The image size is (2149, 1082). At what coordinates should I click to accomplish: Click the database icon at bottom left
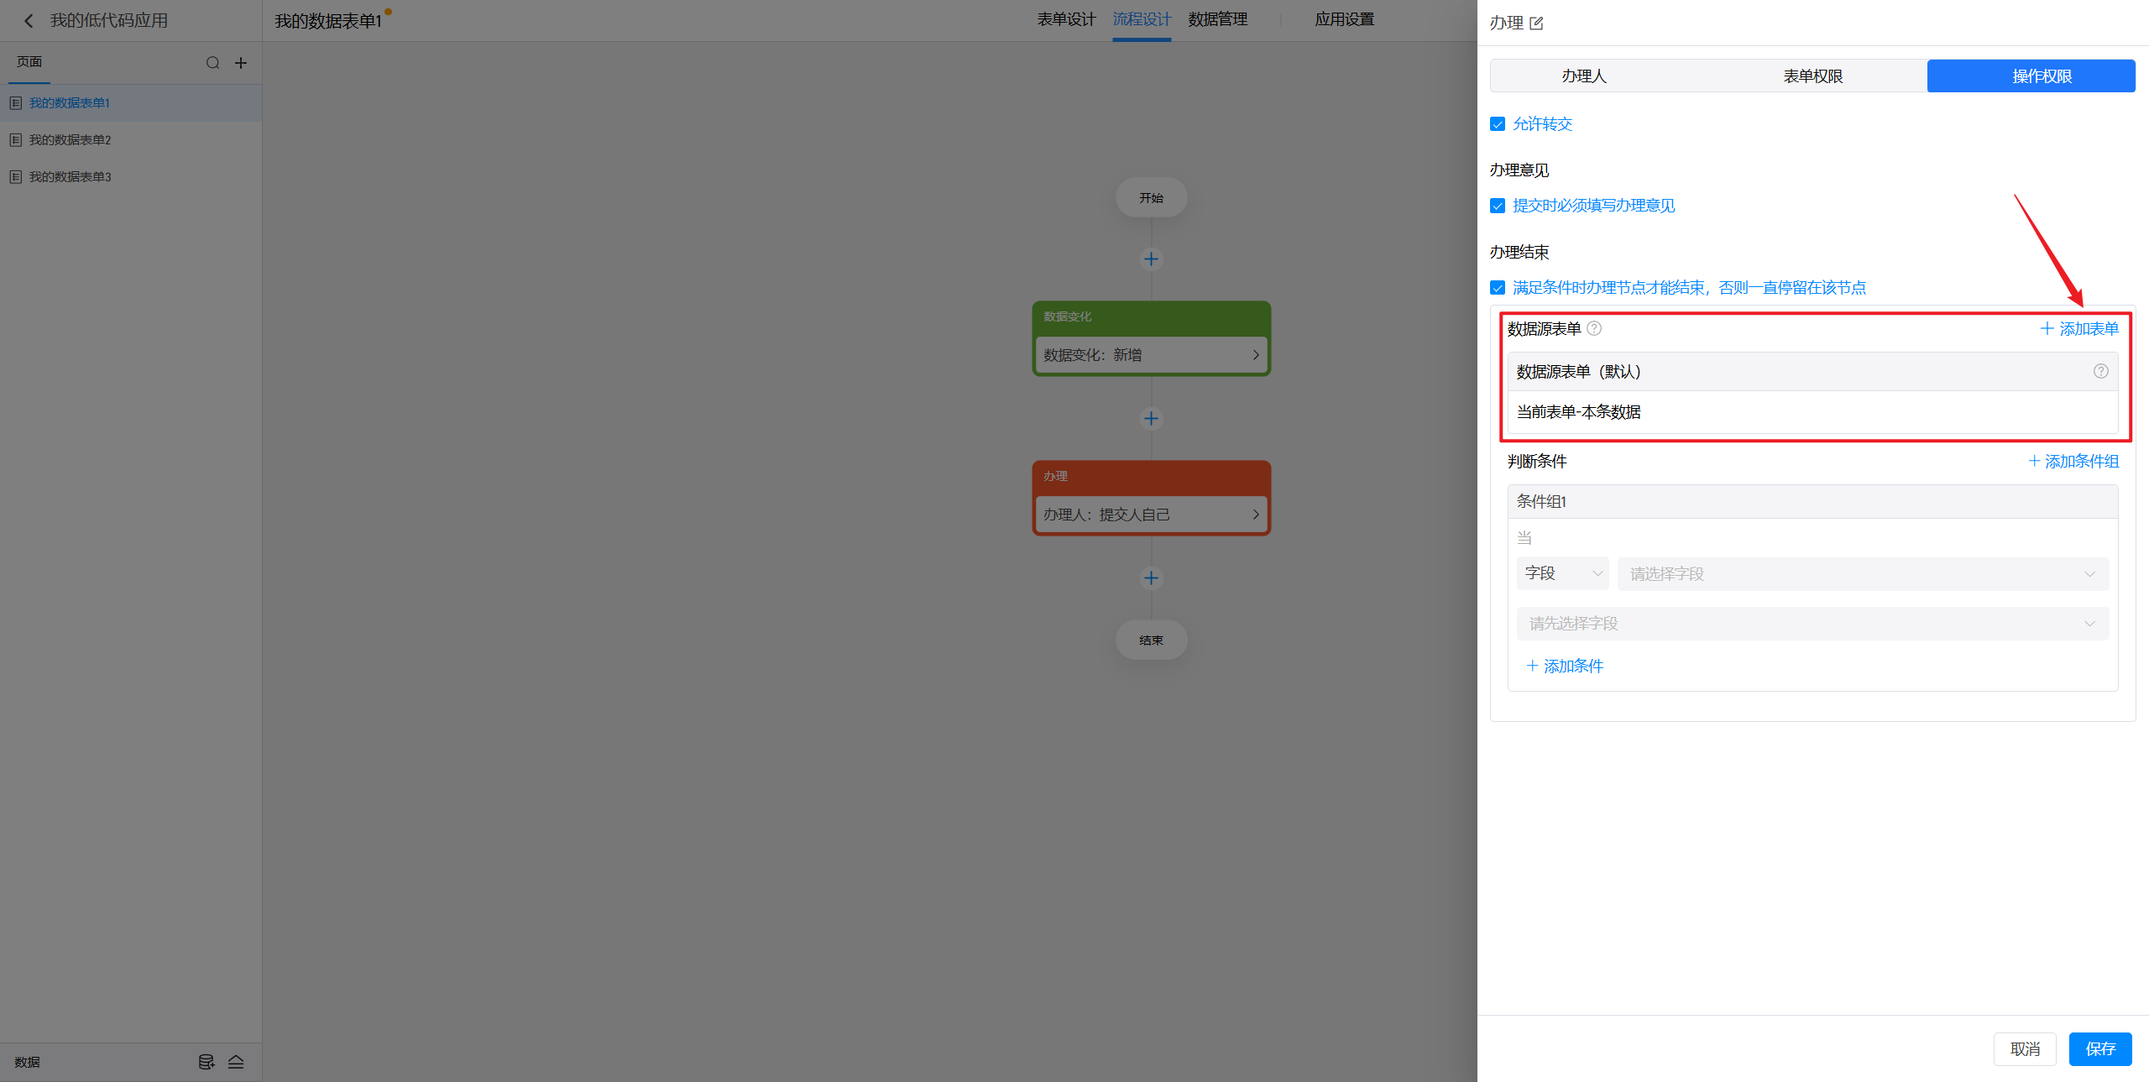coord(206,1062)
